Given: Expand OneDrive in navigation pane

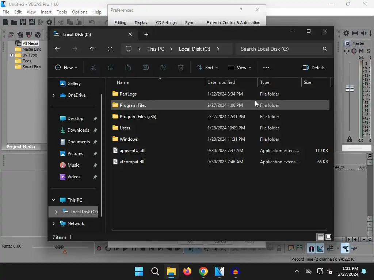Looking at the screenshot, I should (x=53, y=95).
